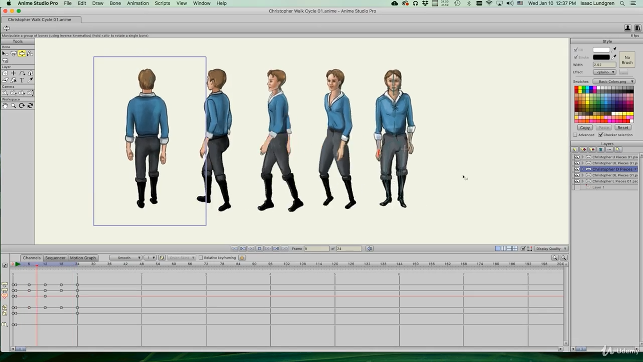Image resolution: width=643 pixels, height=362 pixels.
Task: Click the current Frame number field
Action: coord(316,249)
